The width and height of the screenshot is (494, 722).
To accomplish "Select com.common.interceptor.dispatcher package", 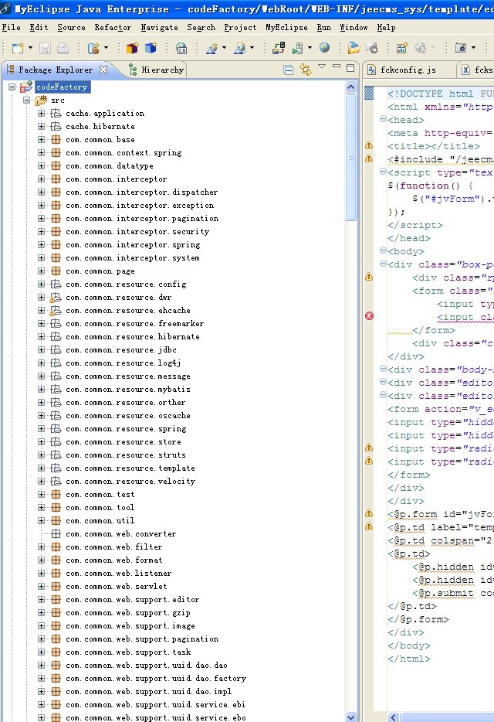I will coord(142,192).
